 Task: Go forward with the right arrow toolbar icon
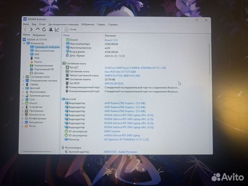(x=31, y=29)
